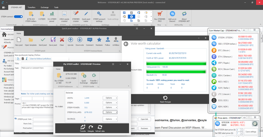
Task: Click the Open link button
Action: pyautogui.click(x=145, y=119)
